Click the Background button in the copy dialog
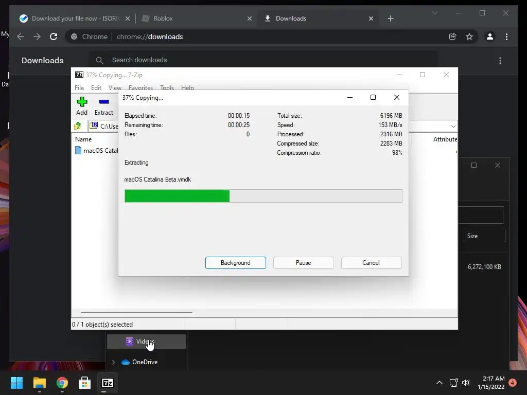The height and width of the screenshot is (395, 527). coord(236,263)
